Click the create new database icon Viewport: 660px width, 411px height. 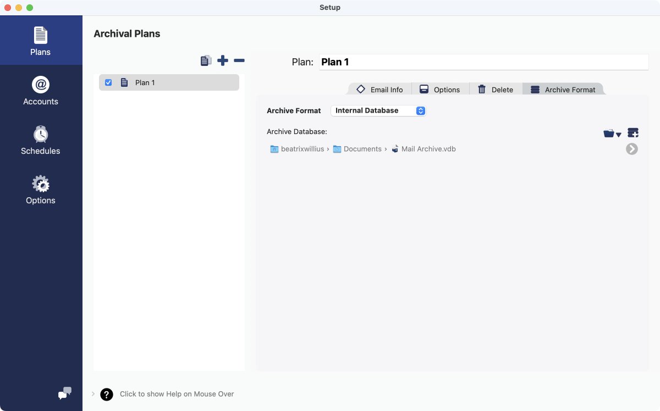pos(632,133)
